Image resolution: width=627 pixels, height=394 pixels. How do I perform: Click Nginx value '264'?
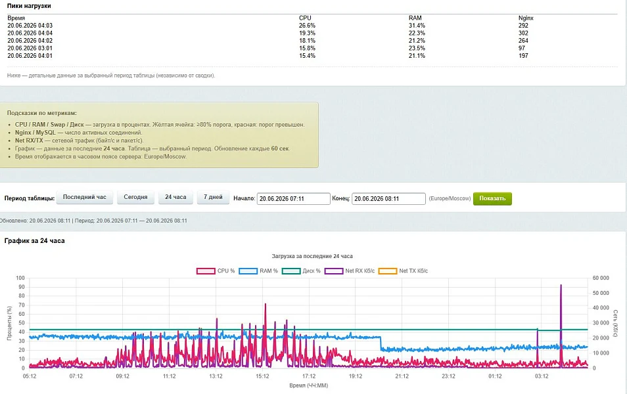523,41
